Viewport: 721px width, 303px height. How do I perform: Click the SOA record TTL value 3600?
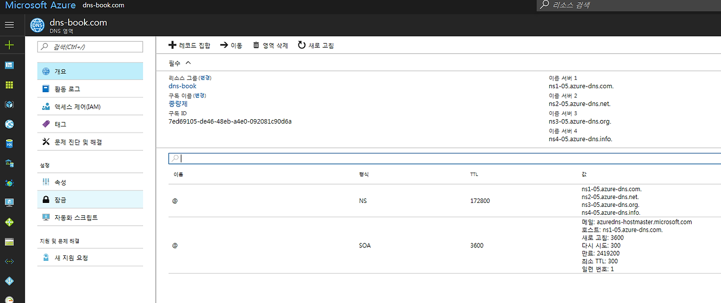(477, 246)
